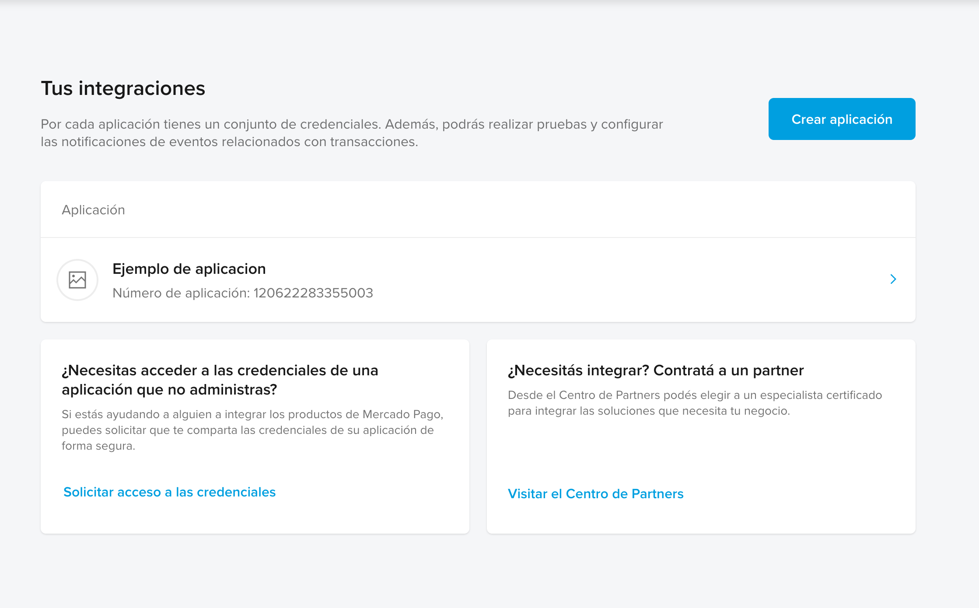
Task: Select Número de aplicación 120622283355003 text
Action: [243, 293]
